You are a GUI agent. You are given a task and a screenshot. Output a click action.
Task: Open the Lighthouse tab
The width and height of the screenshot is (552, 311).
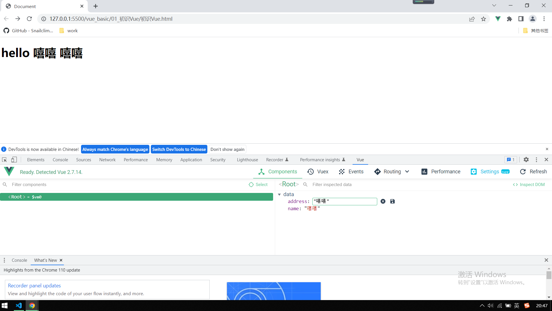(x=247, y=160)
